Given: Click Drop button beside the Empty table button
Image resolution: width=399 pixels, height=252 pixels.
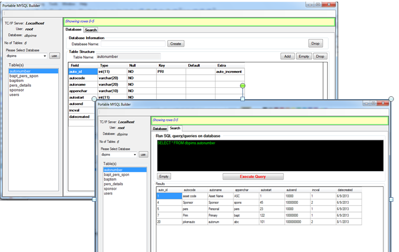Looking at the screenshot, I should (320, 56).
